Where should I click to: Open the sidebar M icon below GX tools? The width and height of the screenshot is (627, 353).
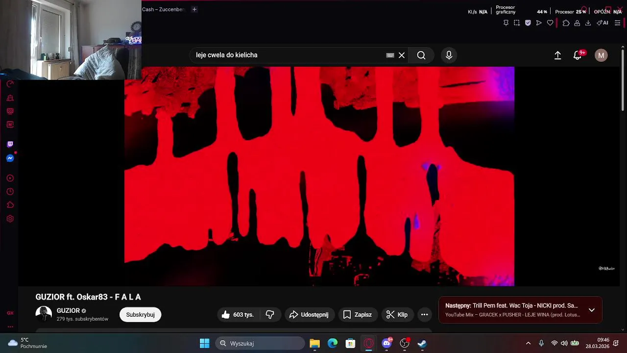click(x=10, y=125)
